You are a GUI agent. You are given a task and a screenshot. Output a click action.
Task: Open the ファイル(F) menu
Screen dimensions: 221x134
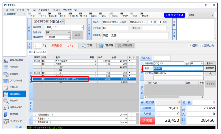pos(10,10)
